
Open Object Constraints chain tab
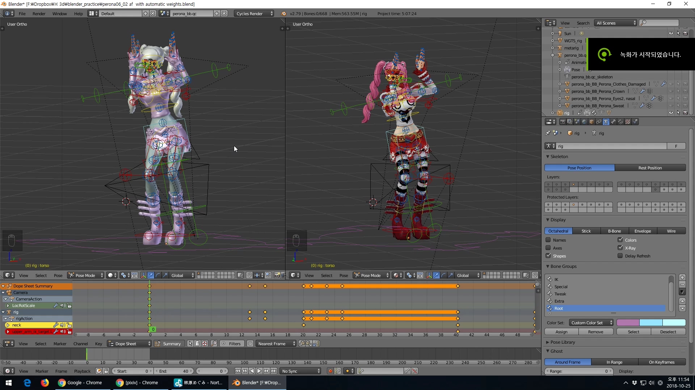(x=599, y=122)
